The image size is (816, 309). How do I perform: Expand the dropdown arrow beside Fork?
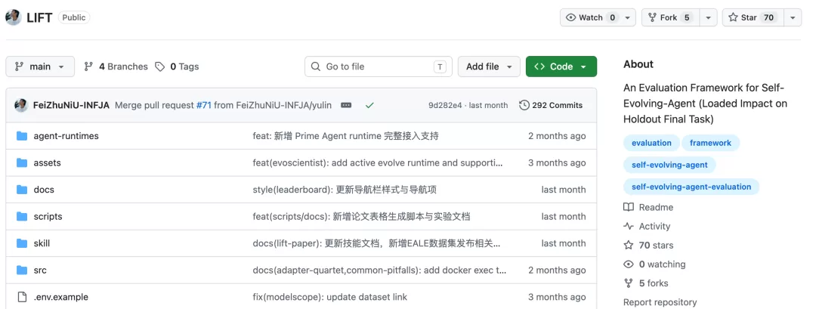pos(708,17)
